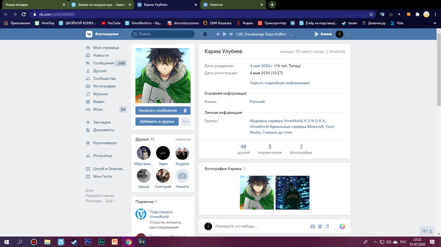The height and width of the screenshot is (247, 441).
Task: Open 2 фотографии counter
Action: (301, 149)
